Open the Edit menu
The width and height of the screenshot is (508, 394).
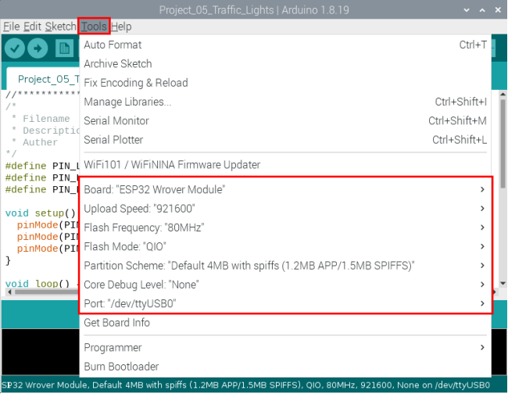coord(32,27)
